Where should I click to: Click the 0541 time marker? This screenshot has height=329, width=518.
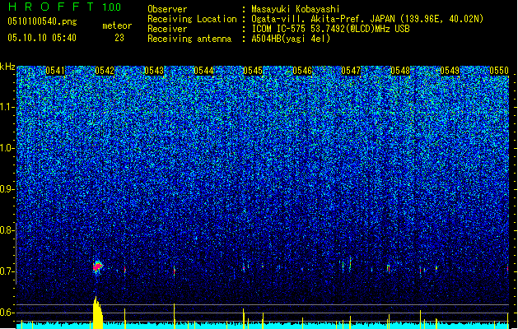click(x=55, y=71)
